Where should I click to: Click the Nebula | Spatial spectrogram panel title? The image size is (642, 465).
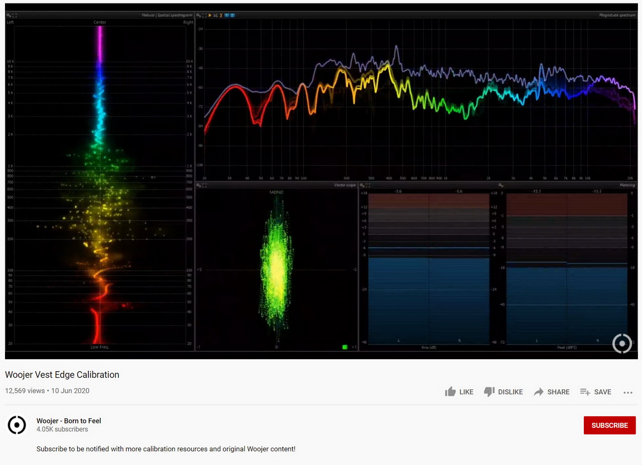(168, 16)
